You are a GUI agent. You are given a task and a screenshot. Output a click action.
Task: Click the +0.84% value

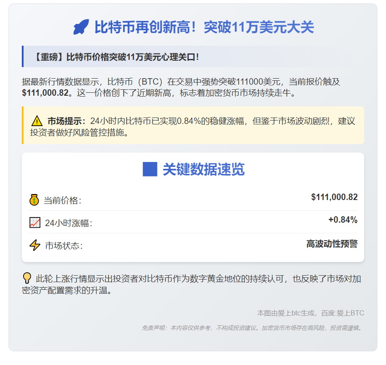coord(343,220)
